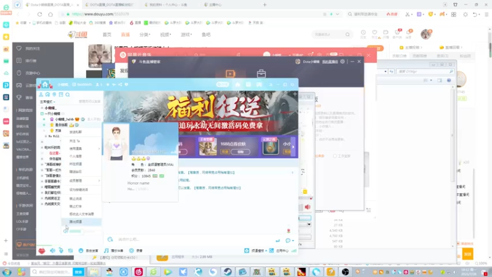
Task: Expand the member management submenu arrow
Action: pyautogui.click(x=99, y=180)
